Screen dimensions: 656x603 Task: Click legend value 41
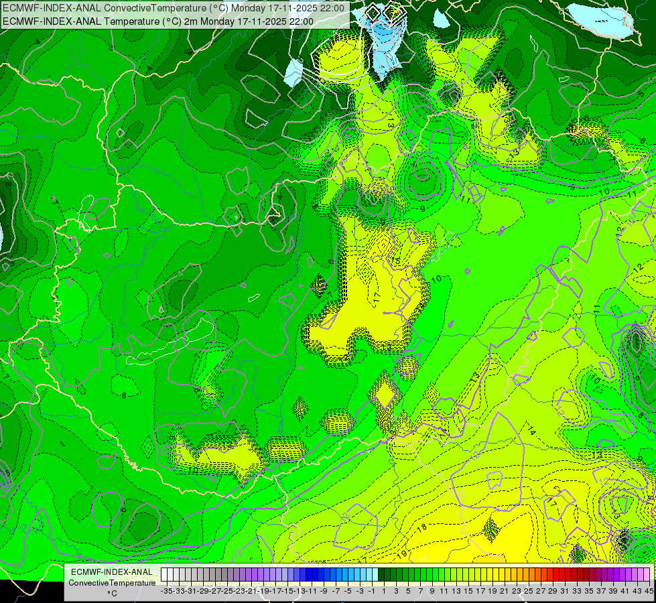[625, 592]
